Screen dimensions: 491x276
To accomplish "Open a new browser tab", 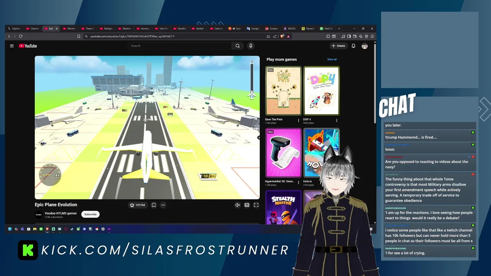I will (x=339, y=29).
